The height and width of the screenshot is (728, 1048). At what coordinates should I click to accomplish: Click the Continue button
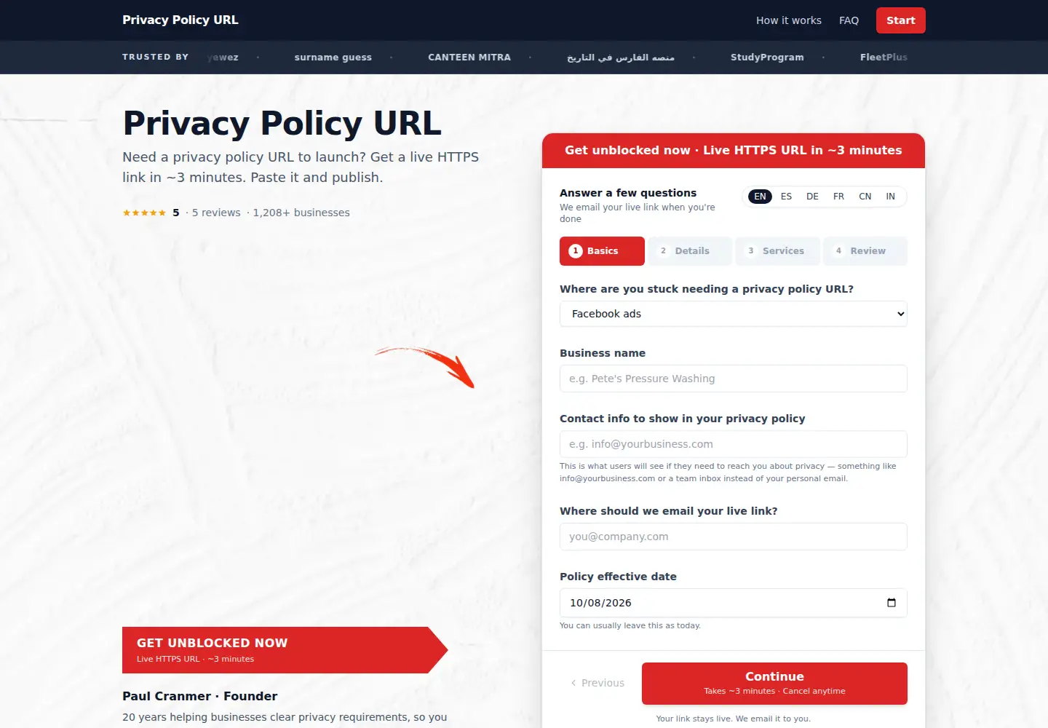coord(774,684)
